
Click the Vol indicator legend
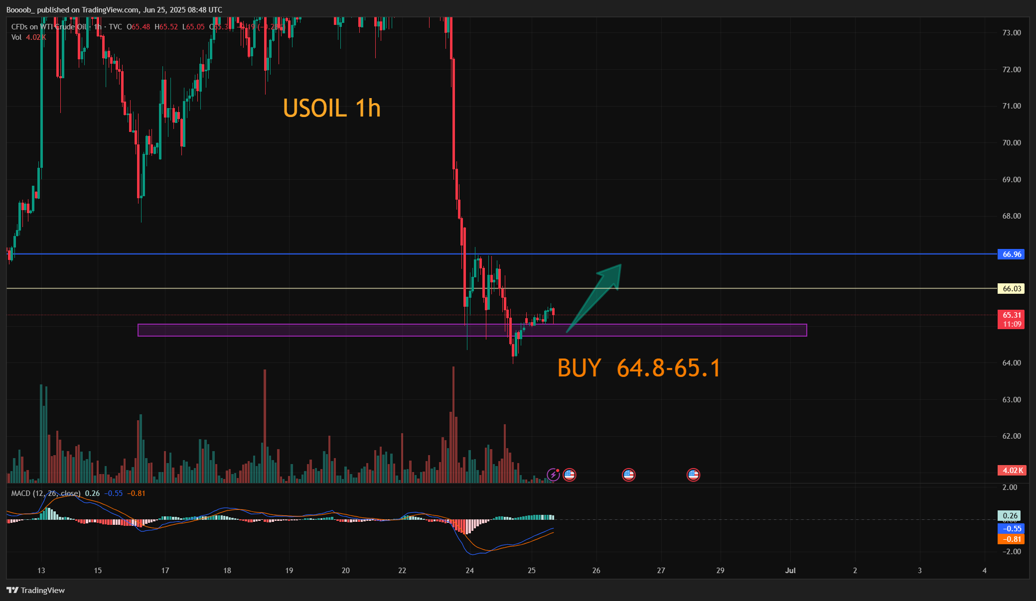16,37
